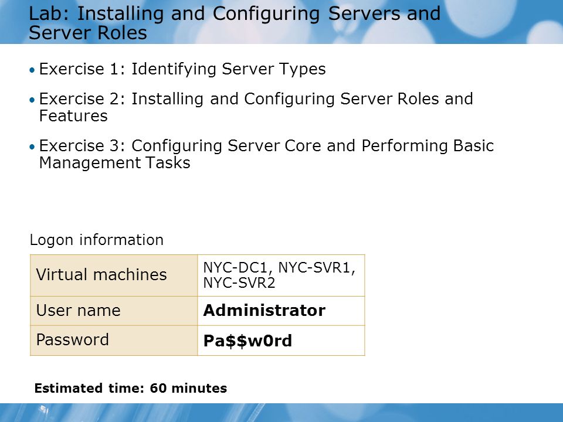Select the 'Password' label cell
The height and width of the screenshot is (422, 563).
tap(114, 341)
